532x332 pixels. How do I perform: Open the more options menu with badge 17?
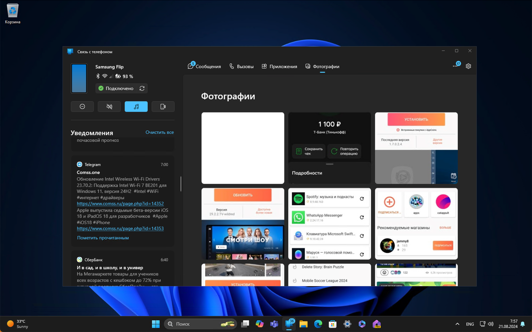456,65
